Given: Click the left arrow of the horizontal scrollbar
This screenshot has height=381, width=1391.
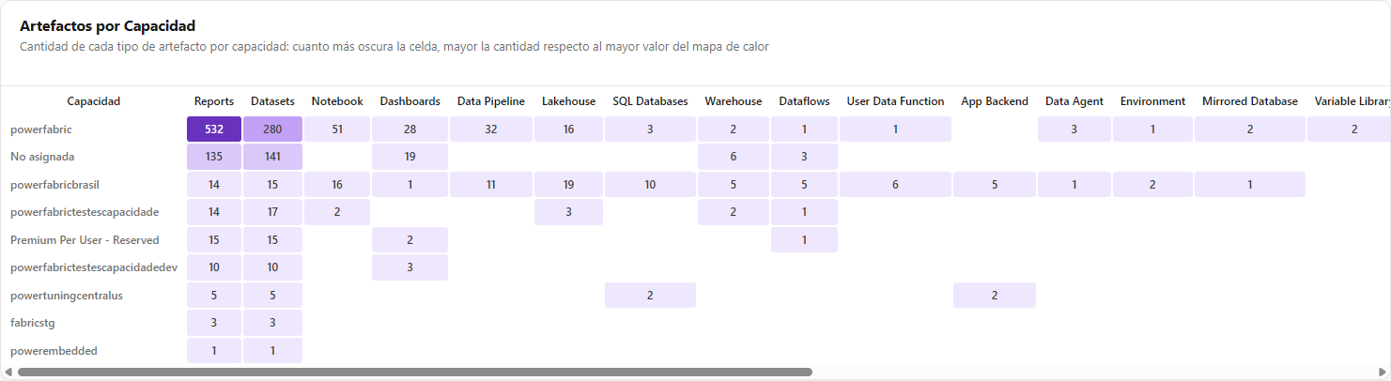Looking at the screenshot, I should (x=8, y=373).
